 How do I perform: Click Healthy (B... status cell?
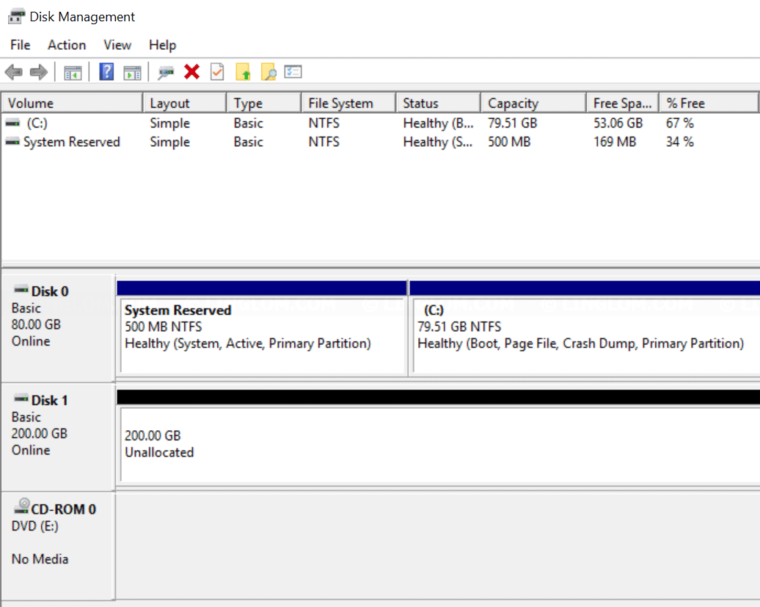pyautogui.click(x=438, y=123)
